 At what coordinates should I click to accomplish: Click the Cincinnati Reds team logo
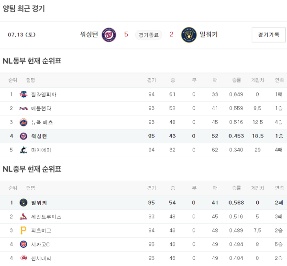point(23,258)
